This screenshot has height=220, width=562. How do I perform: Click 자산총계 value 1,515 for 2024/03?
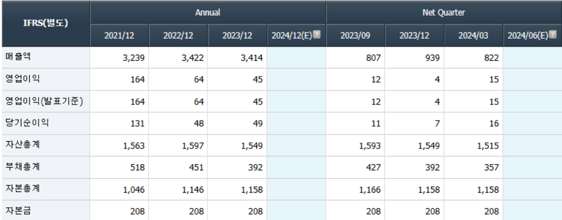point(488,146)
